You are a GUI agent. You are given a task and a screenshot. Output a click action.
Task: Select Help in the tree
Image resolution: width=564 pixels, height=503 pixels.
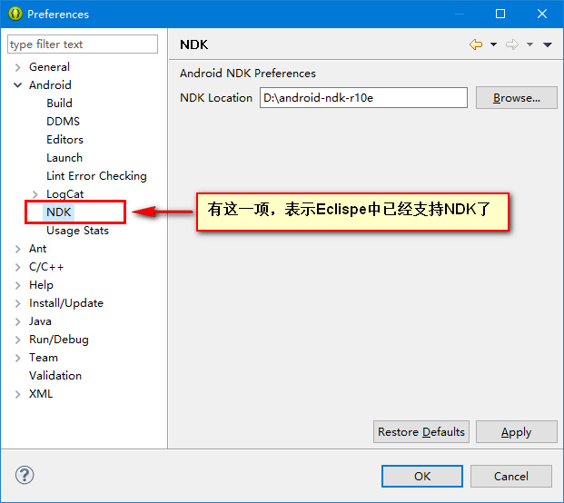tap(41, 285)
